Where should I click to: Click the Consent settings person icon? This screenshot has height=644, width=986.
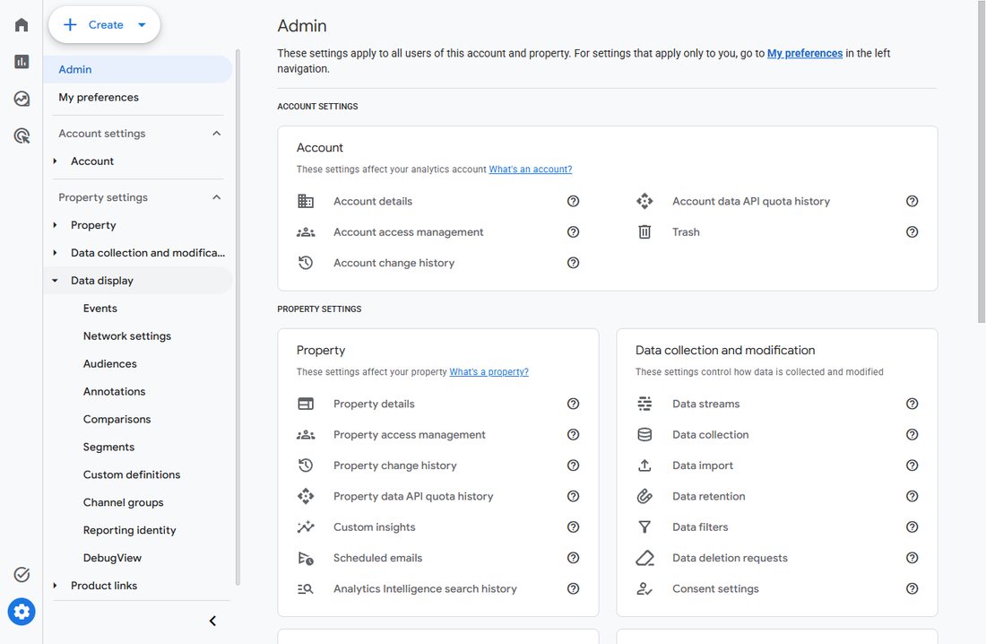click(644, 588)
